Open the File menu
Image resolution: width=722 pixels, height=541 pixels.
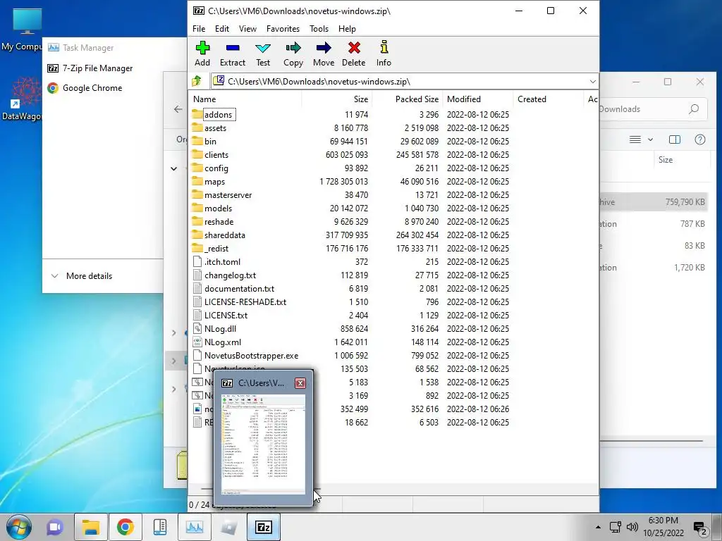(199, 28)
